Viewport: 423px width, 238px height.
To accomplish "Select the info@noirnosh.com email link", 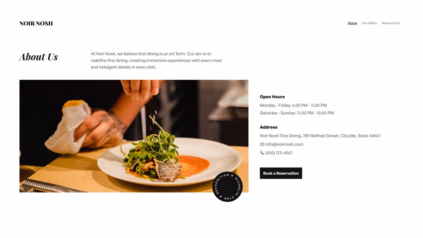I will click(x=284, y=144).
